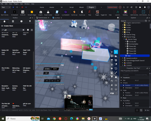151x121 pixels.
Task: Open the Rojo plugin
Action: click(x=90, y=13)
